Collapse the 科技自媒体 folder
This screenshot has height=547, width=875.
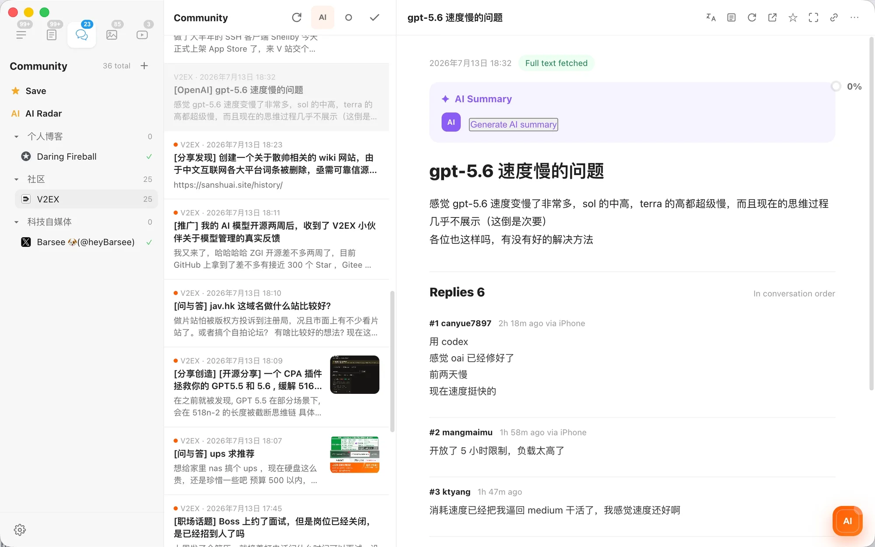point(16,222)
